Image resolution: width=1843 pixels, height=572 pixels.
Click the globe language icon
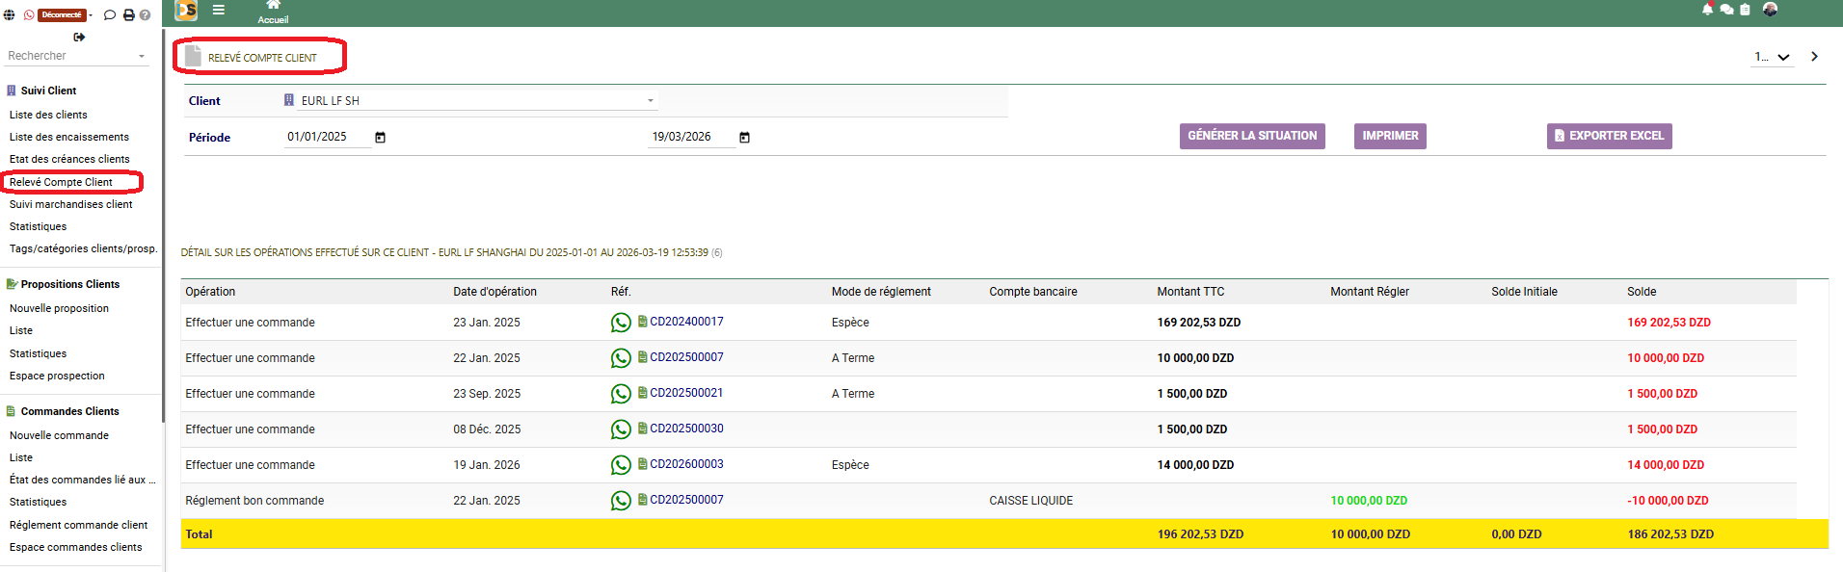10,15
